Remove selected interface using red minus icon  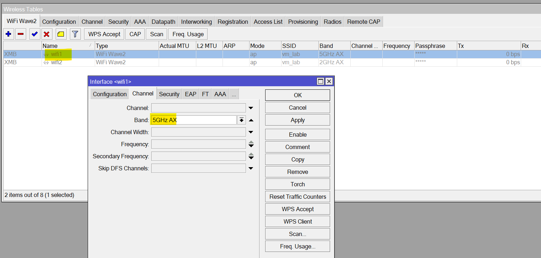21,34
